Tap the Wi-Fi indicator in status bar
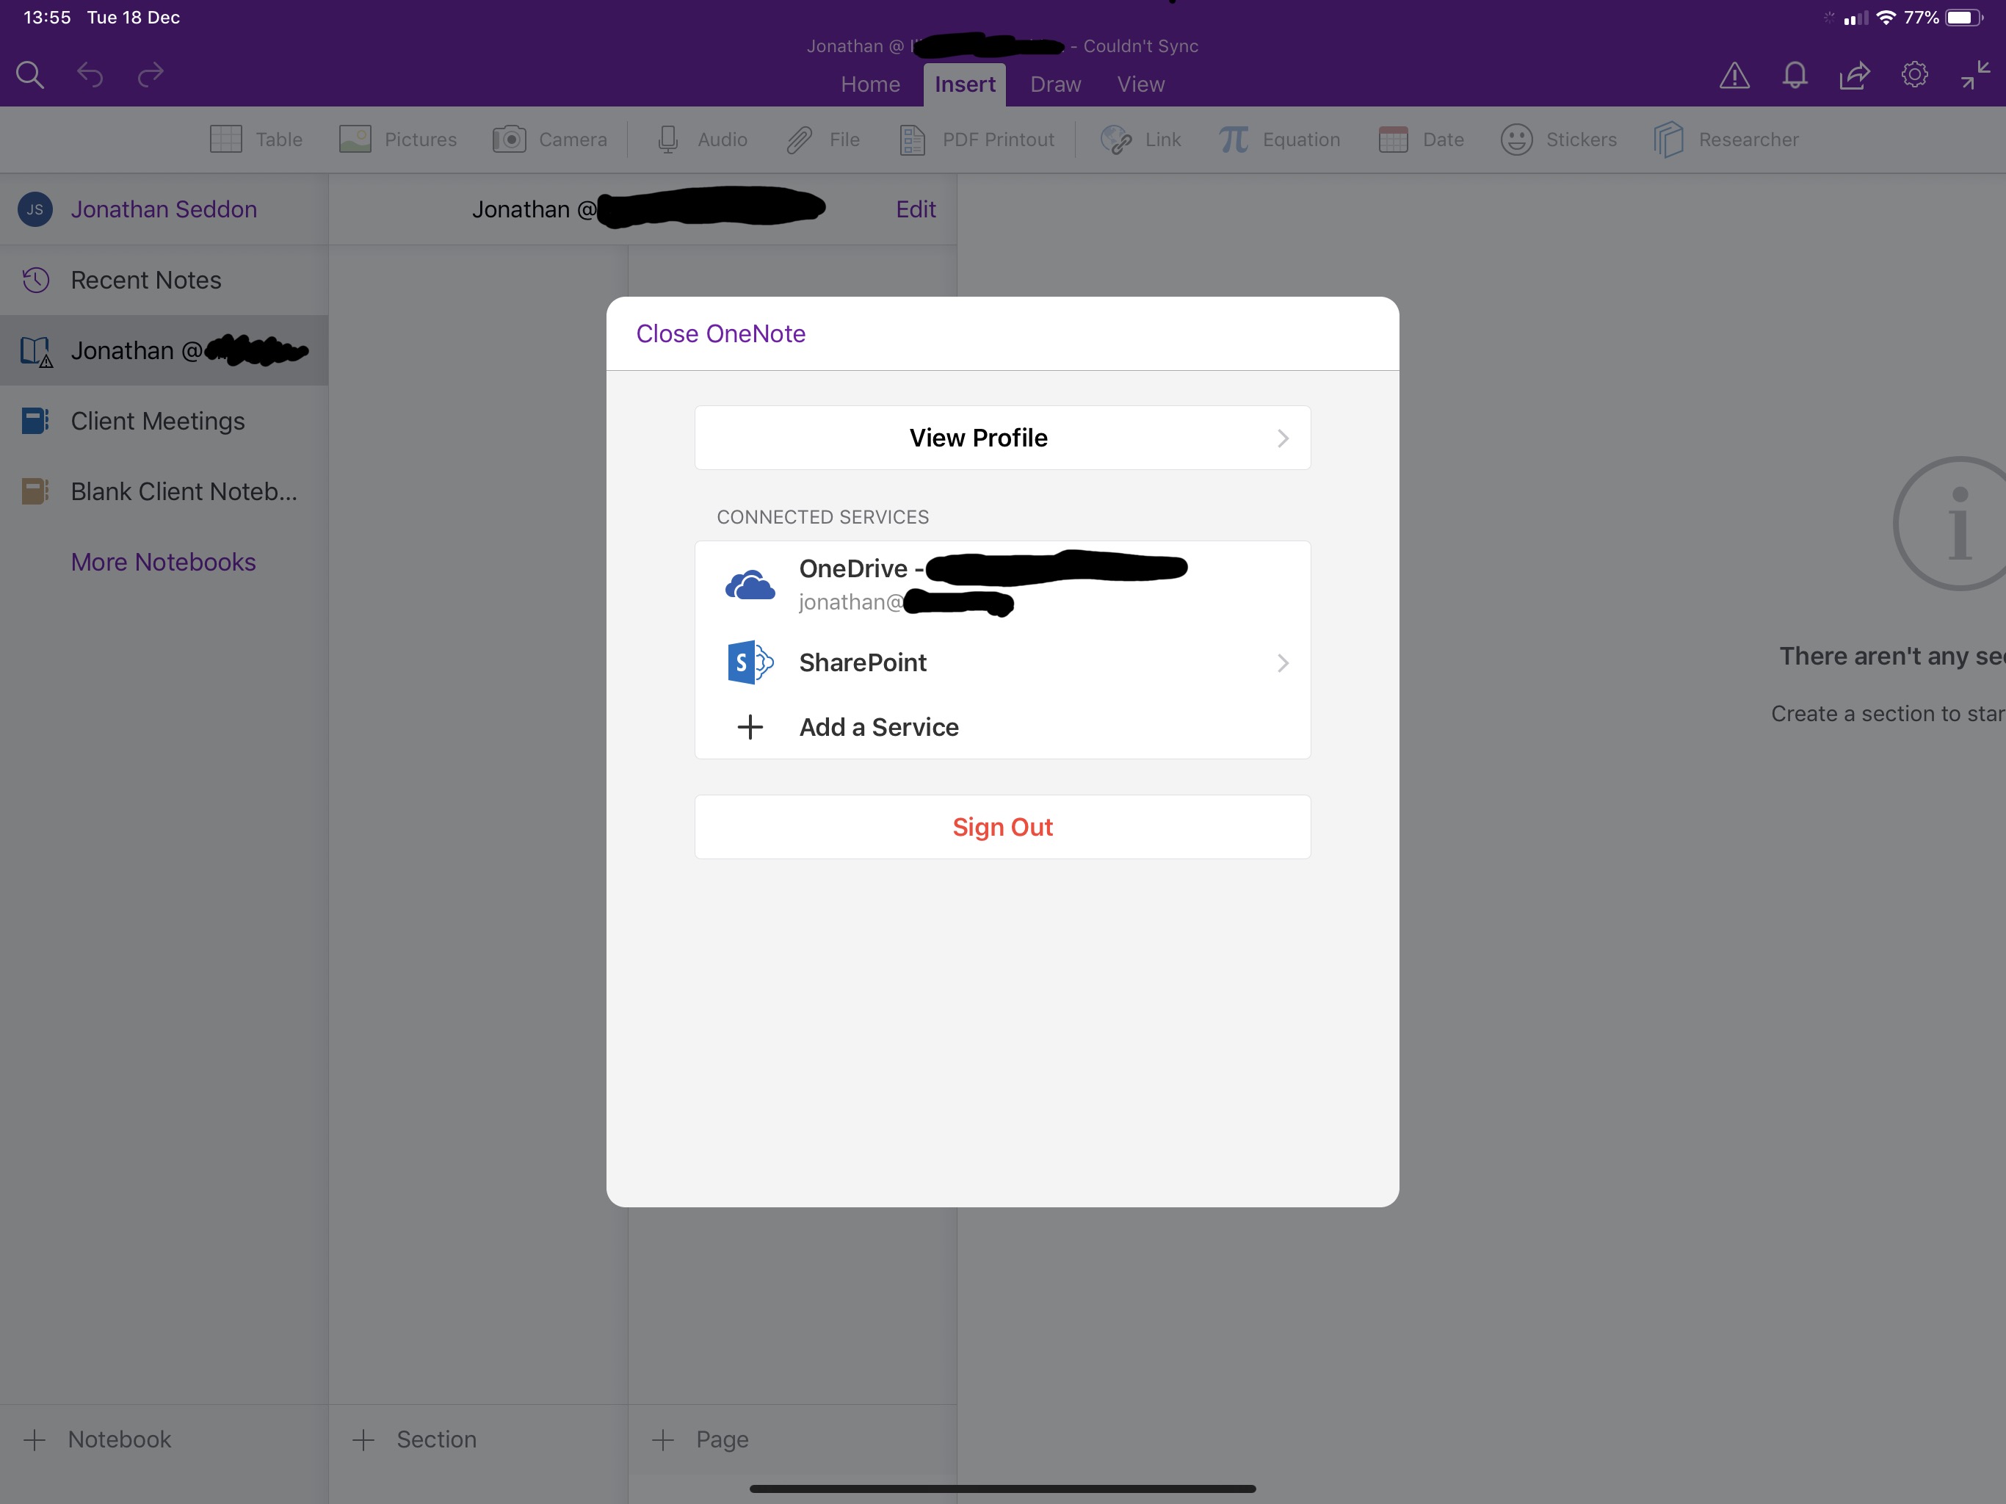The height and width of the screenshot is (1504, 2006). click(1886, 17)
